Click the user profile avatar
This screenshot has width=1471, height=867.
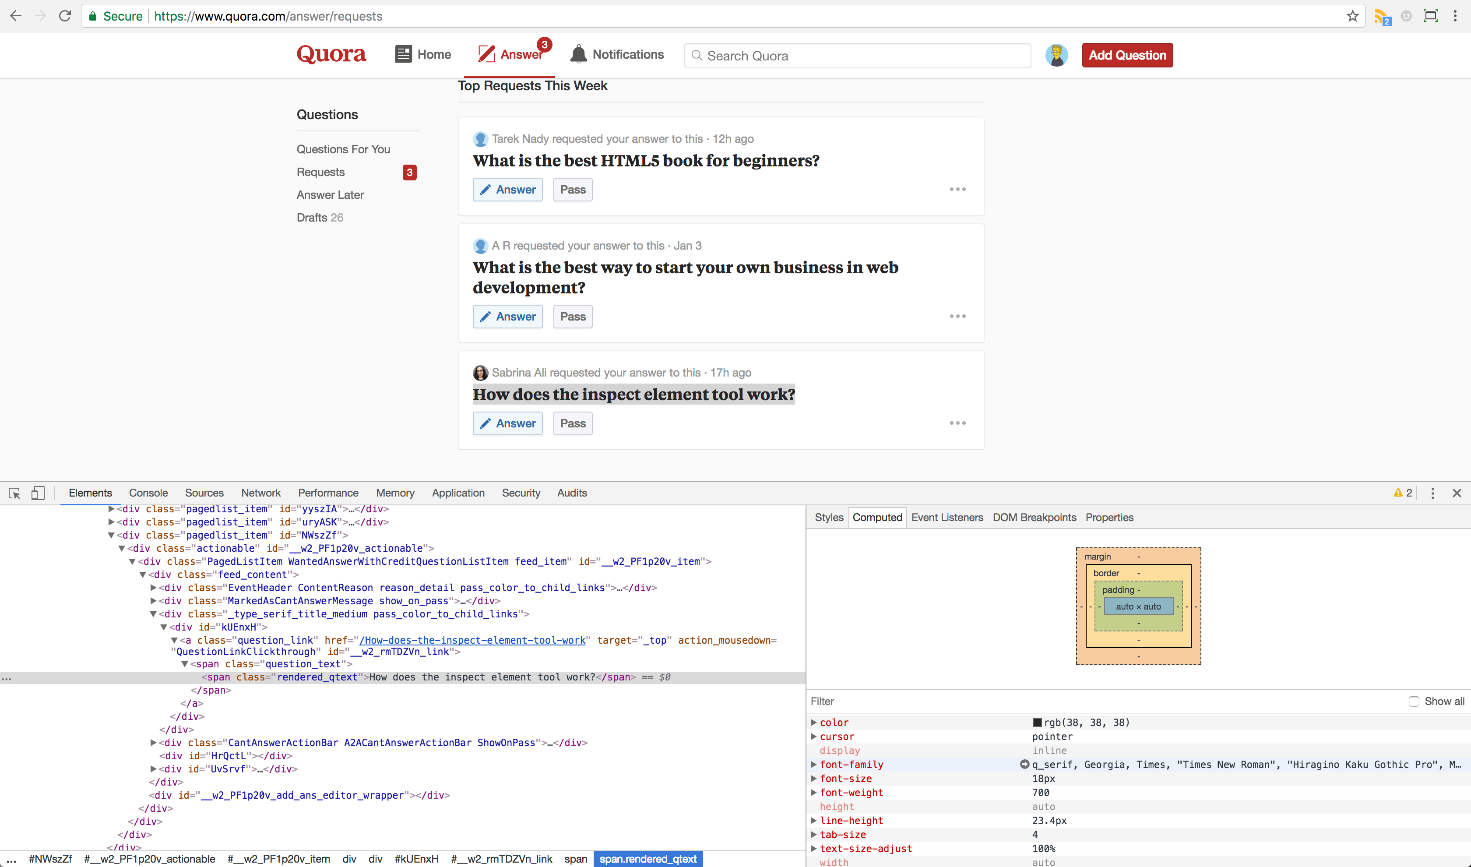(1056, 55)
